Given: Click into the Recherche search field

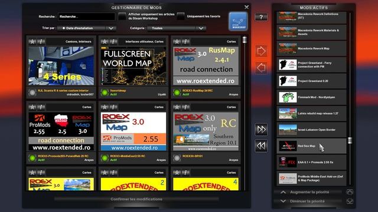Looking at the screenshot, I should pyautogui.click(x=87, y=16).
